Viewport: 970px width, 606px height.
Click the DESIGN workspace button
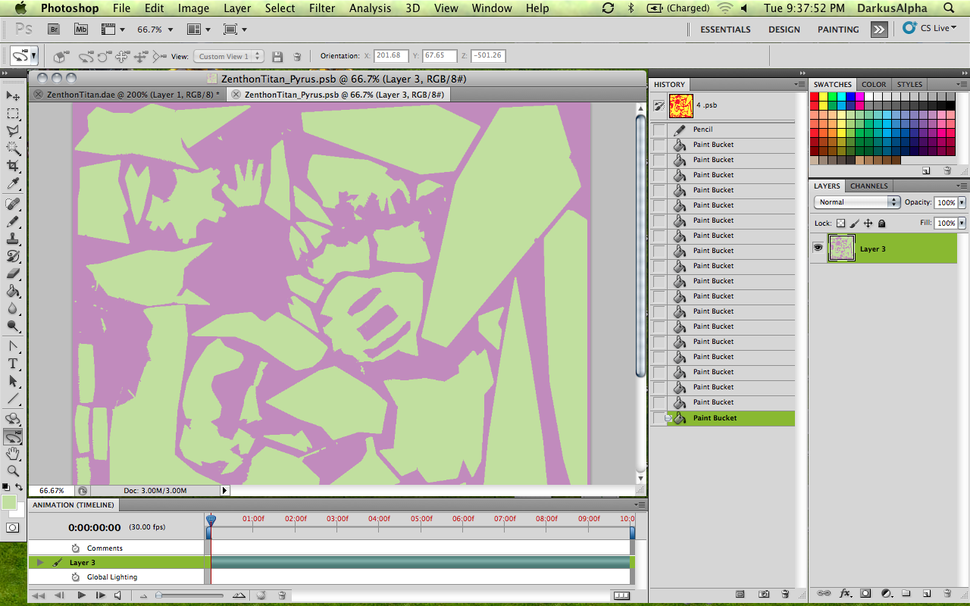tap(784, 30)
